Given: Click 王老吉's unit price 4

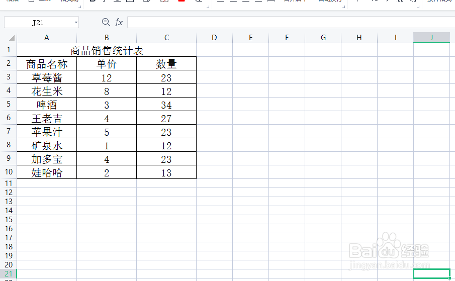Looking at the screenshot, I should tap(107, 118).
